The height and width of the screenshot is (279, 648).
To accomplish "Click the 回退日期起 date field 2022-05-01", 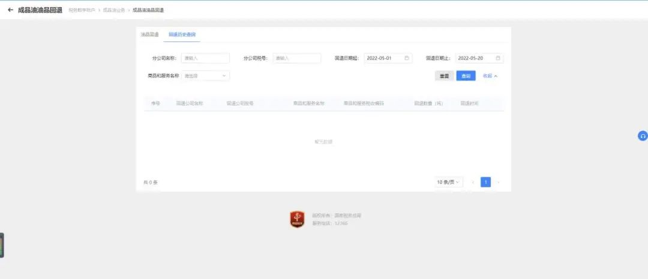I will click(388, 58).
